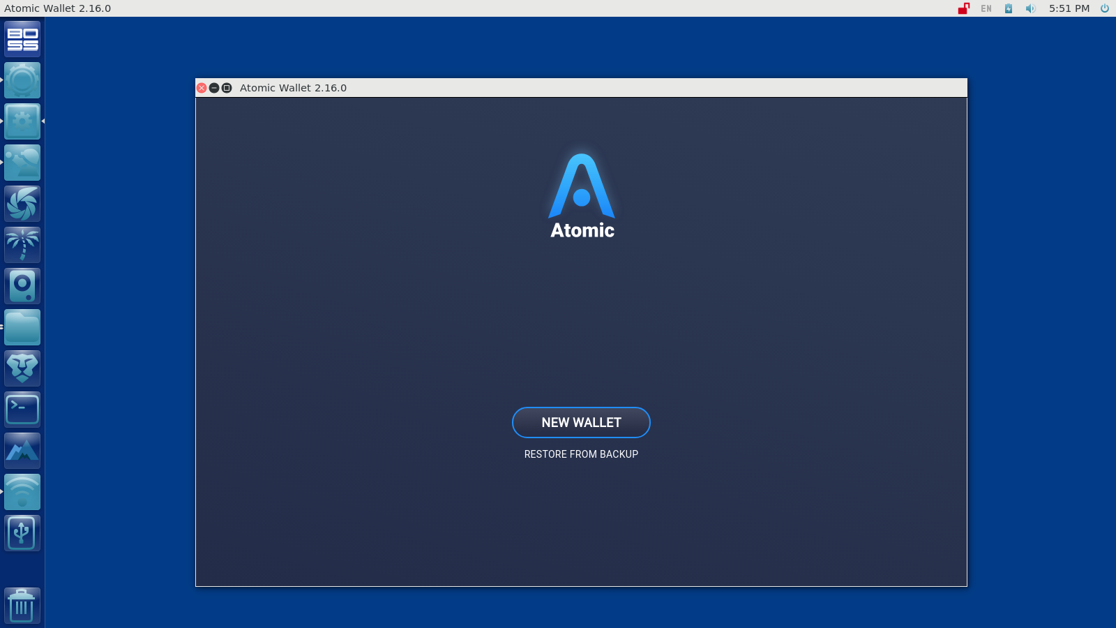
Task: Open the large gear system settings dock icon
Action: point(22,80)
